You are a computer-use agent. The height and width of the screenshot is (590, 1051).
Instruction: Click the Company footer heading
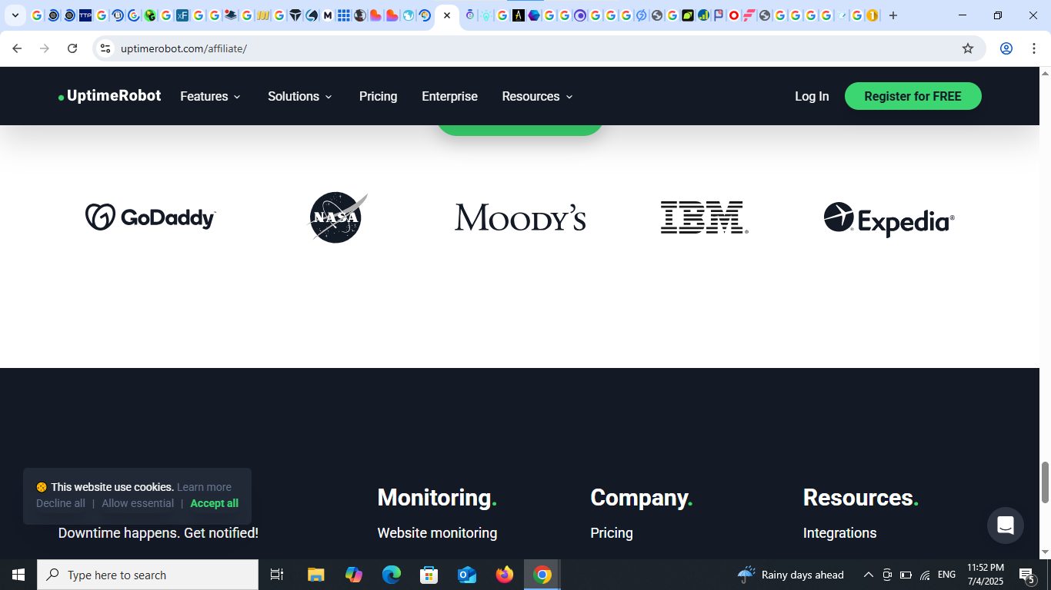pos(642,498)
